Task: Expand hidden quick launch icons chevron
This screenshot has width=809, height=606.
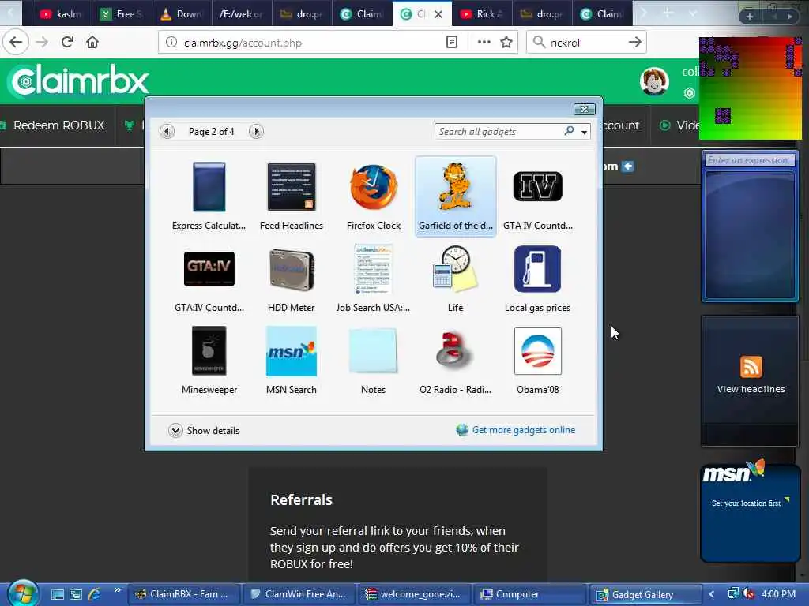Action: (117, 590)
